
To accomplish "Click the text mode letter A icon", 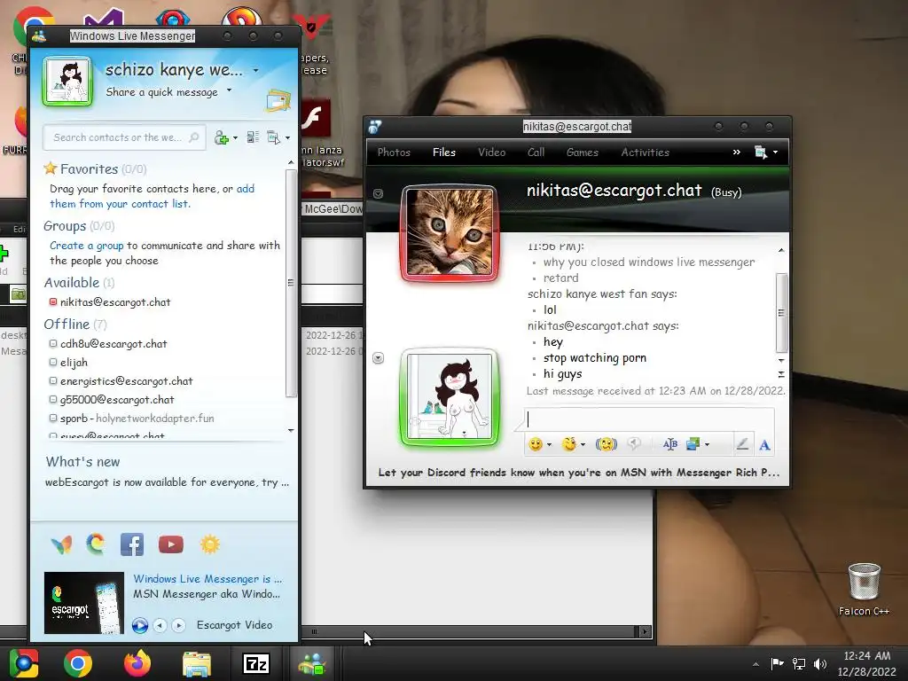I will coord(764,445).
